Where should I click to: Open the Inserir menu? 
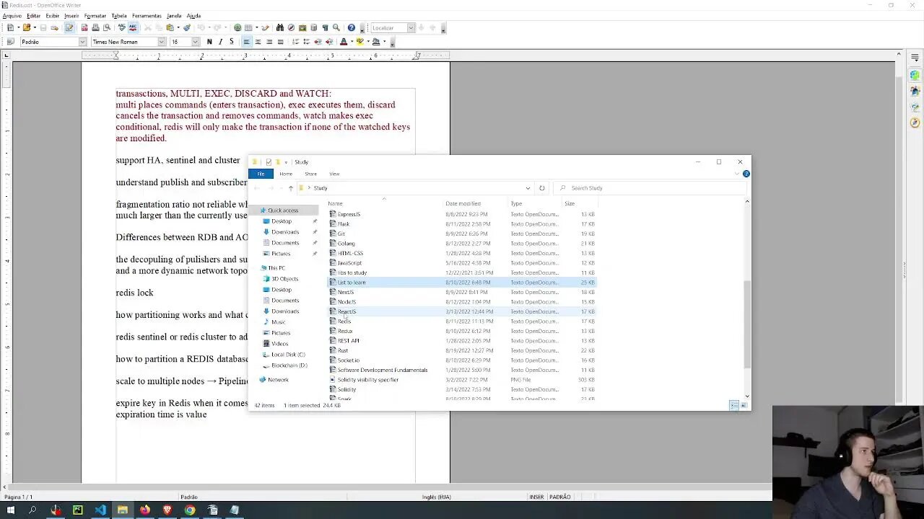(71, 16)
